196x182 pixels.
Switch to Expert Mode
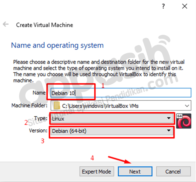point(97,171)
